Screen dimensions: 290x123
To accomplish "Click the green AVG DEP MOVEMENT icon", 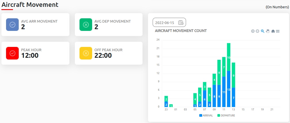I will click(86, 25).
